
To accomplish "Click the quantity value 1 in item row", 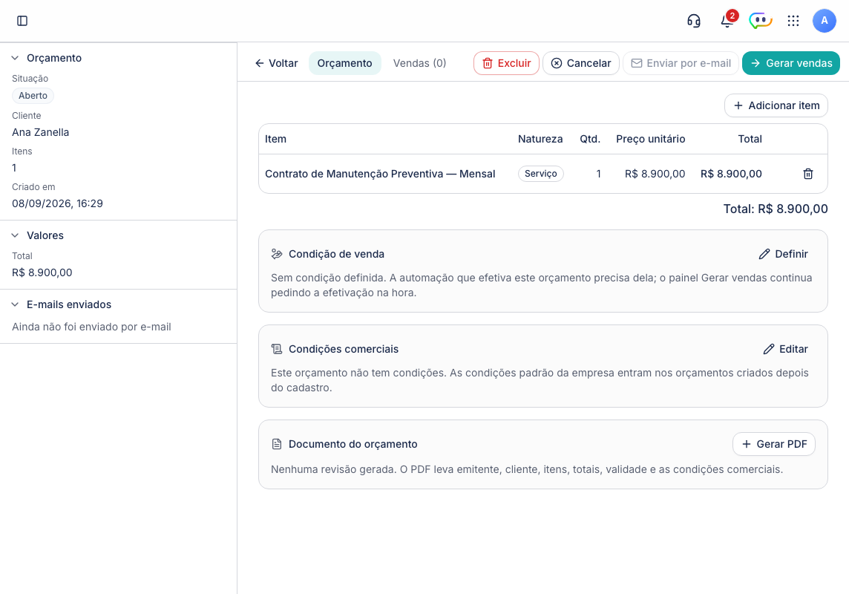I will [x=598, y=174].
